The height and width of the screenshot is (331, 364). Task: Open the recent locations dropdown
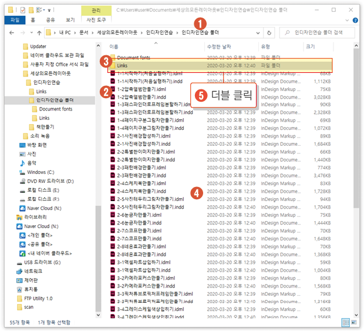(x=32, y=33)
